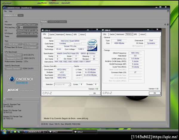Switch to the View tab next to CINEBENCH R10

click(x=21, y=15)
